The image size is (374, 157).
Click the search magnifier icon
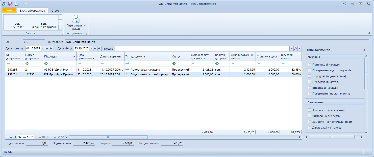click(x=295, y=48)
